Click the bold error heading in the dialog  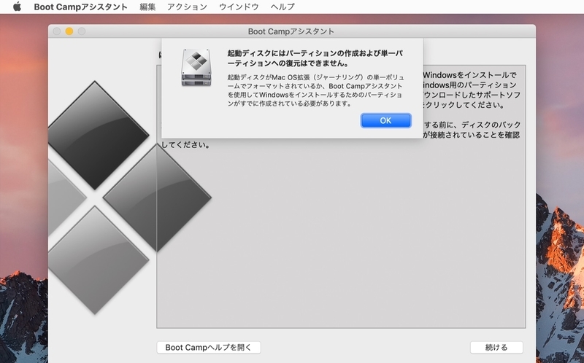tap(315, 58)
